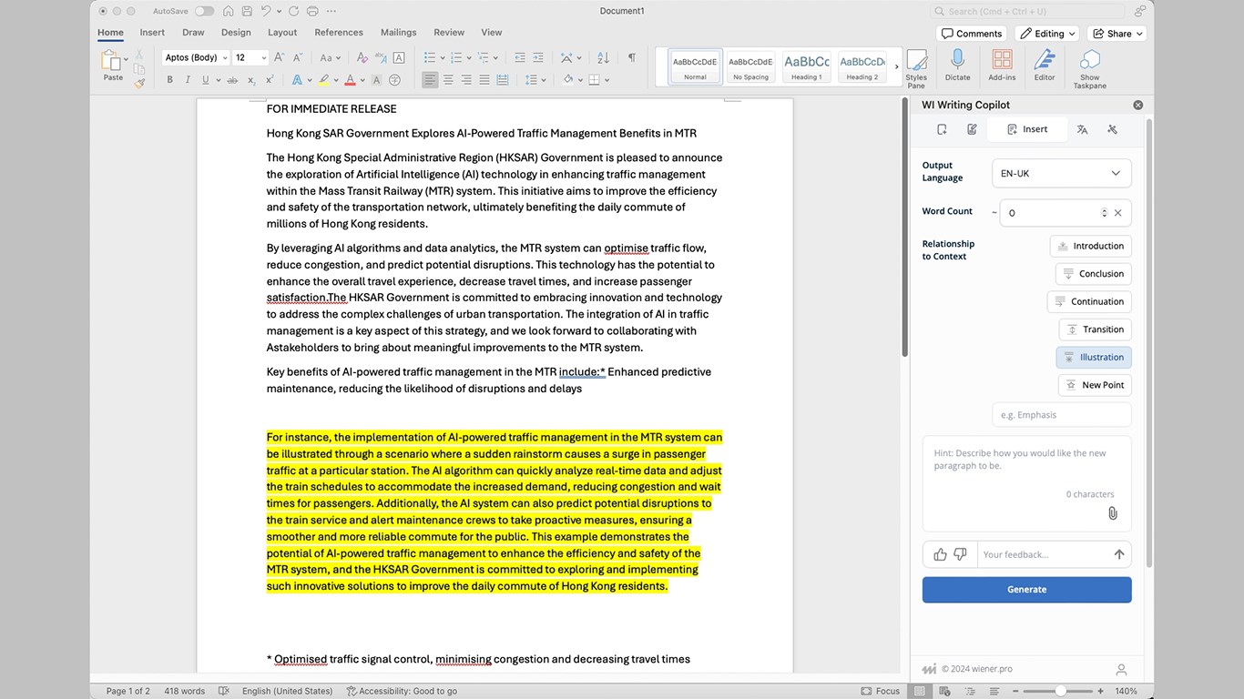The width and height of the screenshot is (1244, 699).
Task: Open the Editing mode dropdown
Action: [x=1046, y=34]
